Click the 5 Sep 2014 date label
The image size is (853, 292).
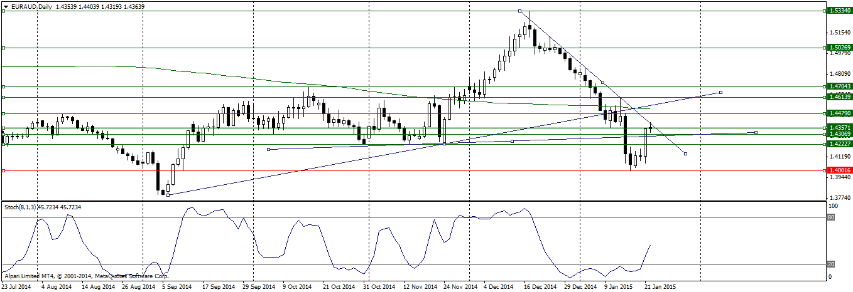coord(177,287)
